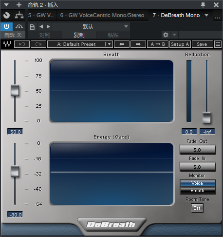The image size is (223, 237).
Task: Load next preset with right arrow
Action: pos(138,44)
